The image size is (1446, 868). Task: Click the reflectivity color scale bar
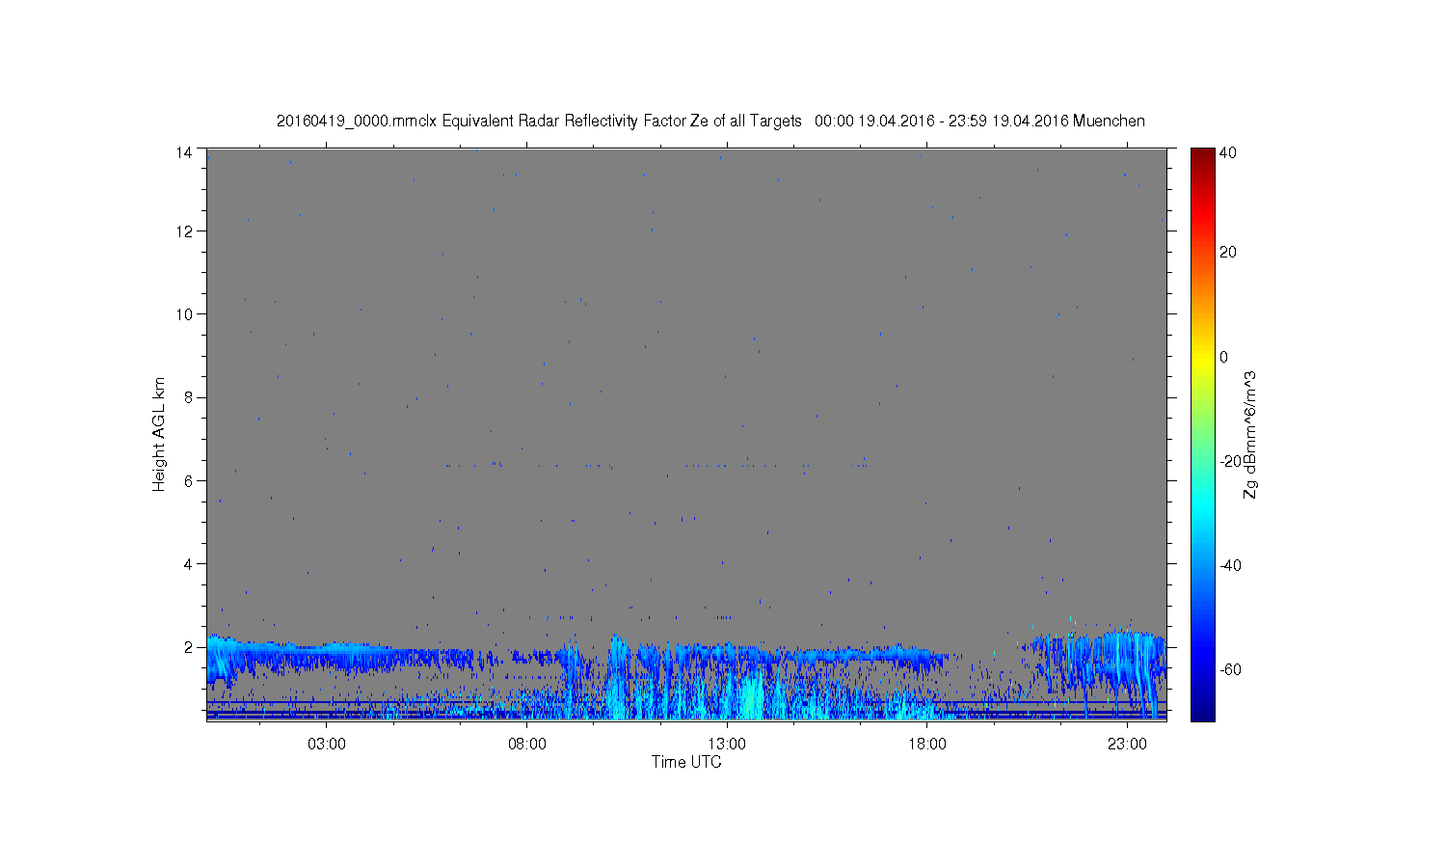point(1202,434)
